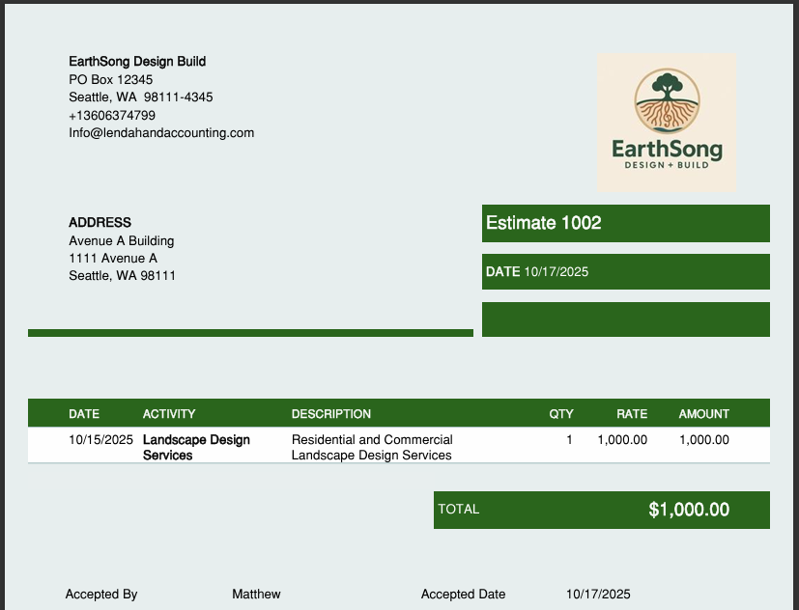Click the estimate date 10/17/2025 in green banner
Viewport: 799px width, 610px height.
(x=556, y=272)
